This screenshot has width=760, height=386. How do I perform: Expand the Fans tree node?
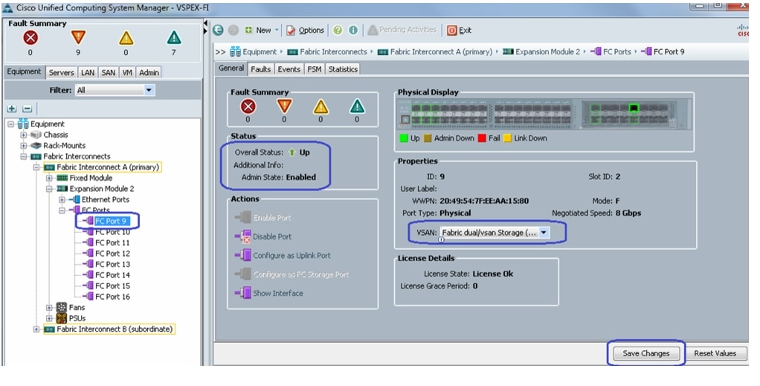pos(49,307)
